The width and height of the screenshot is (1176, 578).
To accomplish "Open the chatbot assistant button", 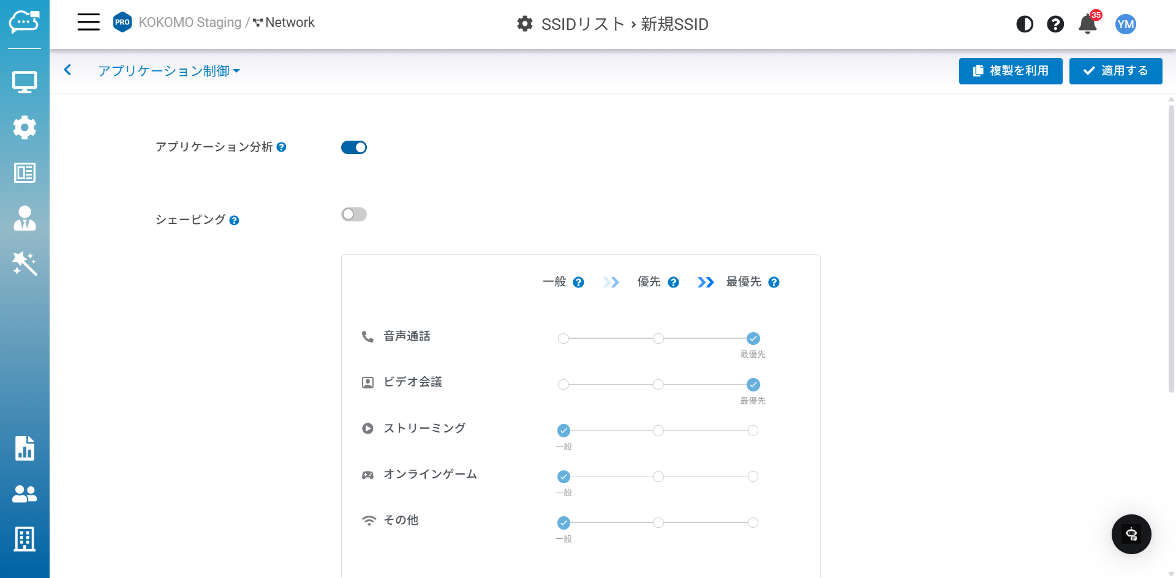I will point(1131,534).
